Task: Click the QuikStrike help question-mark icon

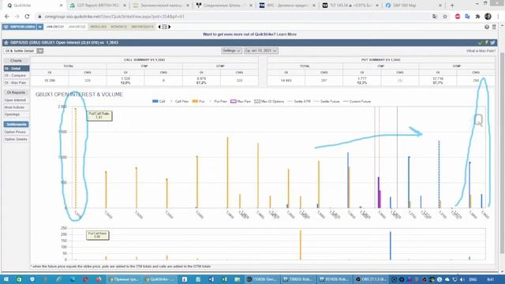Action: 487,27
